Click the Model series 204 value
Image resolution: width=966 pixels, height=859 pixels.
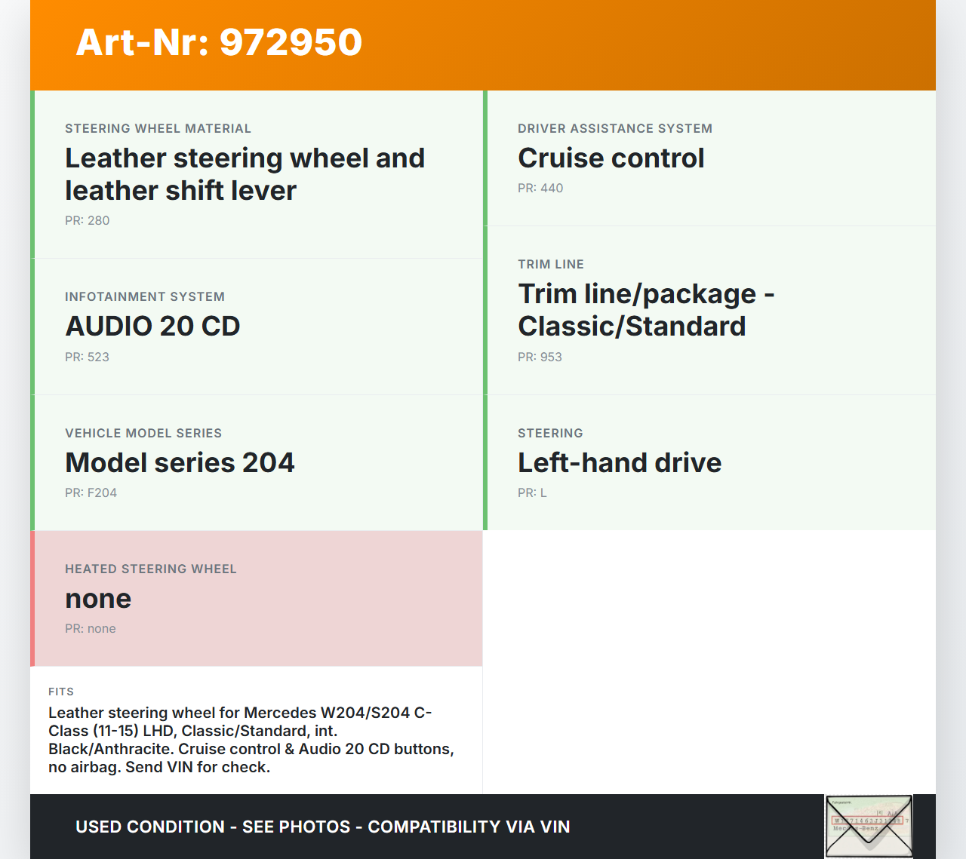point(180,462)
